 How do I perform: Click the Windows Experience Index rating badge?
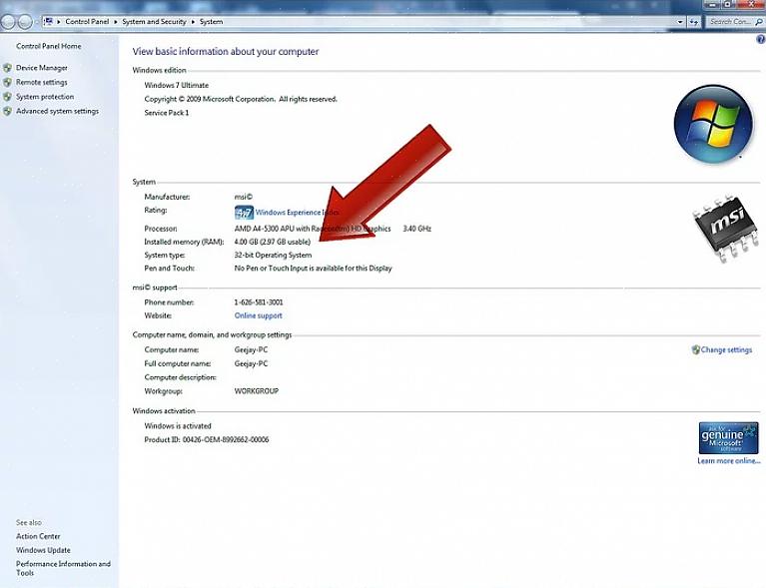point(244,213)
